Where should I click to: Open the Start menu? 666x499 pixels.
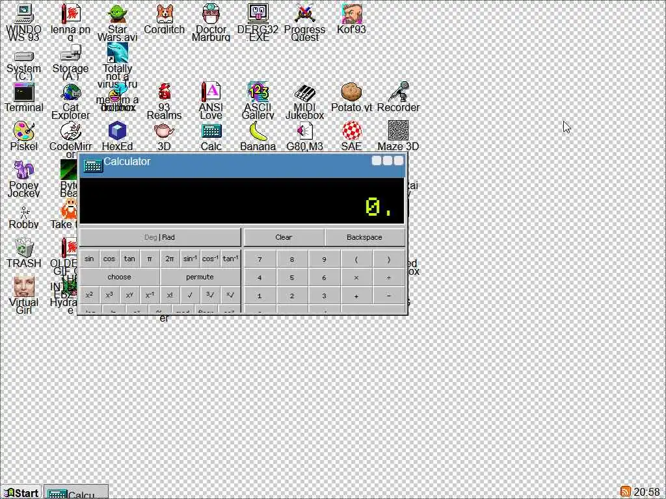[x=21, y=493]
